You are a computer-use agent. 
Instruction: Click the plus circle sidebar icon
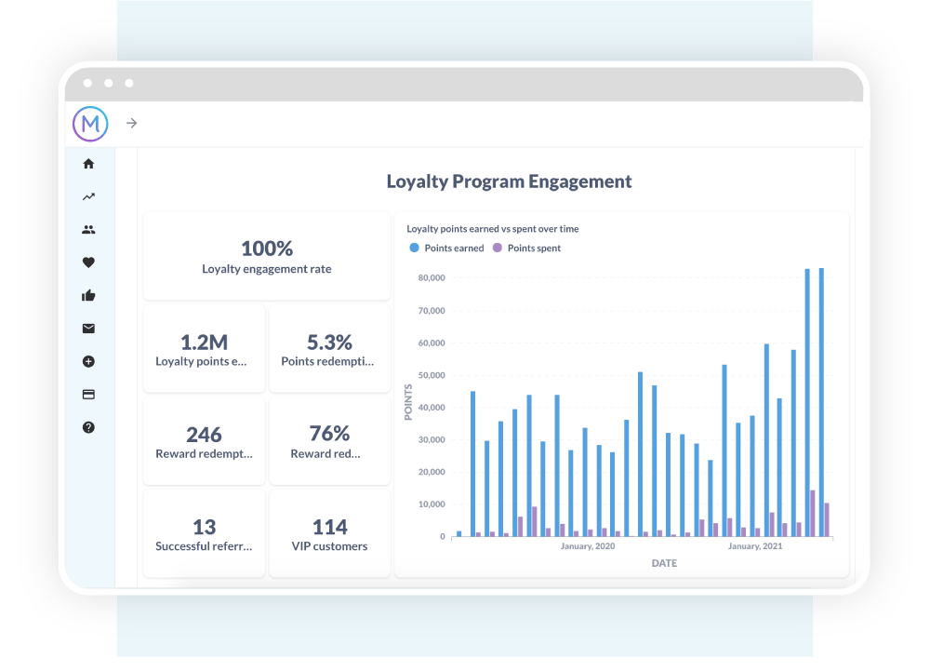coord(89,361)
